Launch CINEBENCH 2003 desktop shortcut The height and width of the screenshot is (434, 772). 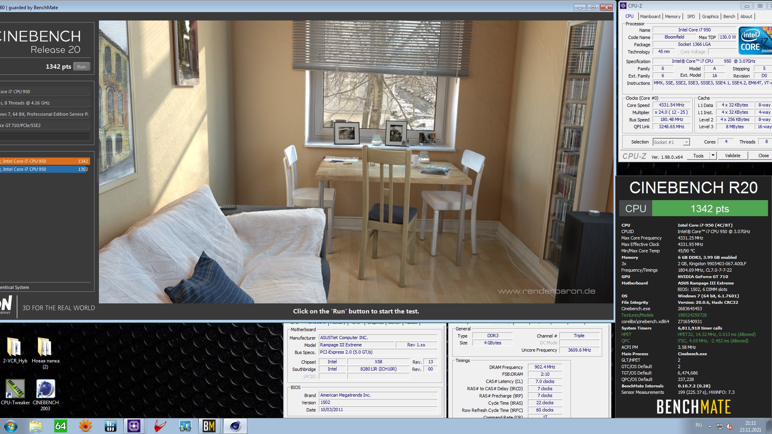tap(45, 395)
